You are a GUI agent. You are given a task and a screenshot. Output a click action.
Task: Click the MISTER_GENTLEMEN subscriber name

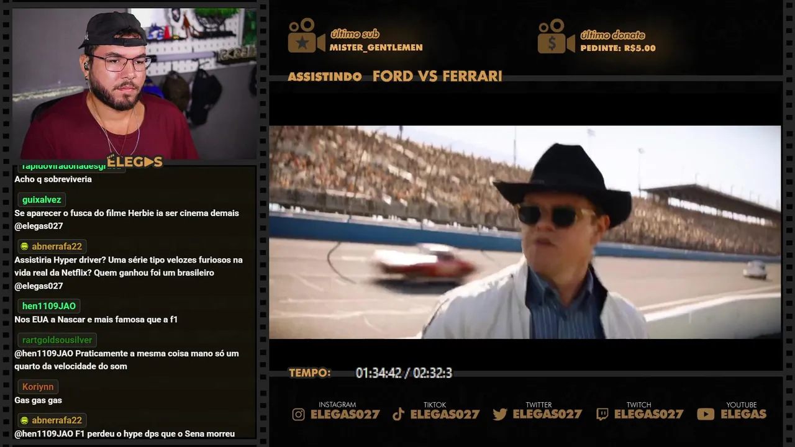tap(376, 48)
